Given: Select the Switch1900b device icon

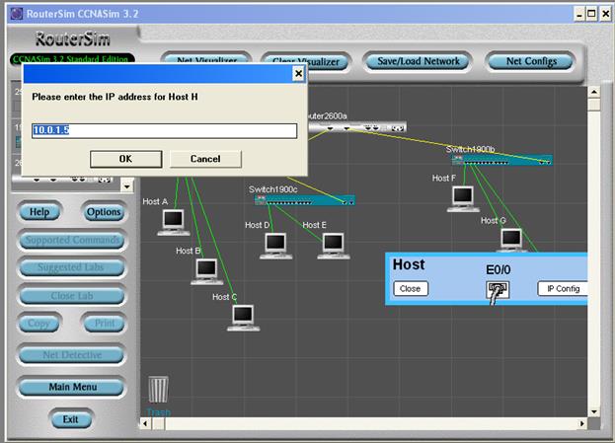Looking at the screenshot, I should tap(499, 160).
